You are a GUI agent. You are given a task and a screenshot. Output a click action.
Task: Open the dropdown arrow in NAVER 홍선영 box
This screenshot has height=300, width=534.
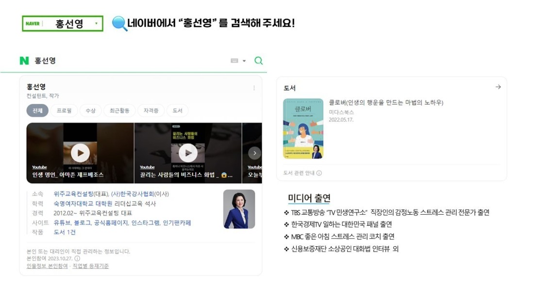tap(97, 23)
